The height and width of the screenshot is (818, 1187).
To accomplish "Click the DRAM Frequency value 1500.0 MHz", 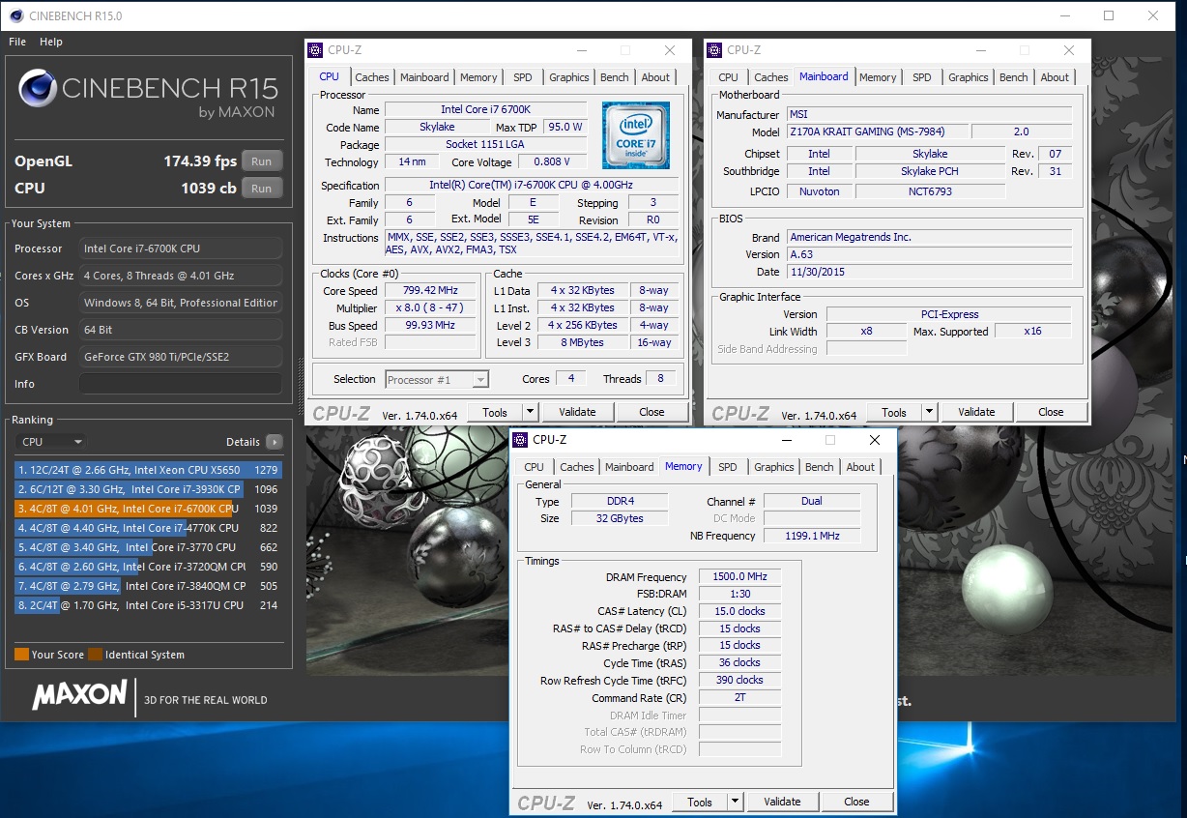I will pos(739,577).
